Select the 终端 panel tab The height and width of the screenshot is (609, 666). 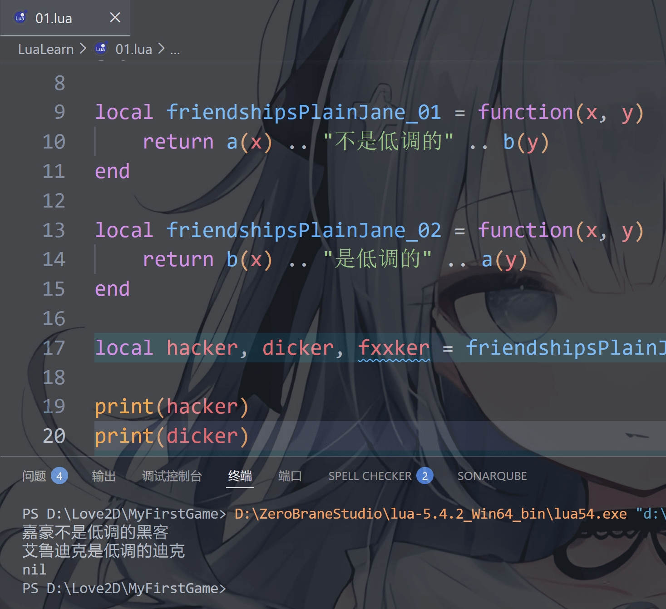click(x=240, y=476)
